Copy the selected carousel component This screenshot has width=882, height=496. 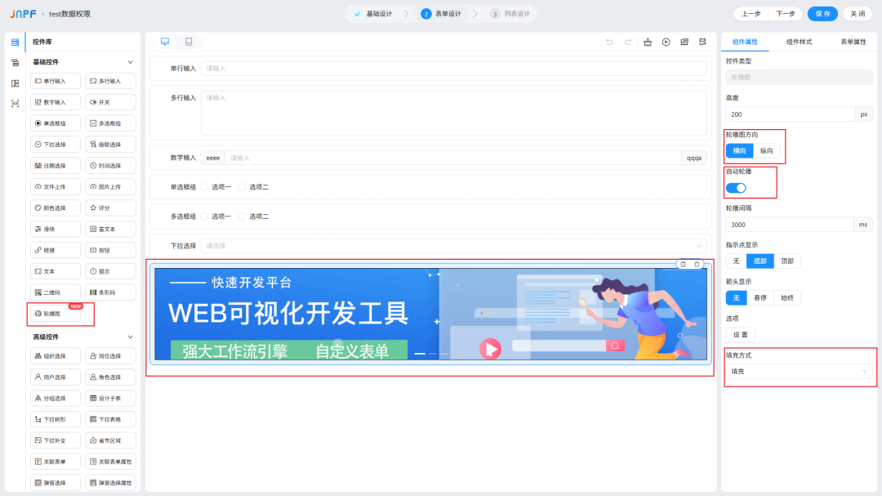tap(683, 264)
